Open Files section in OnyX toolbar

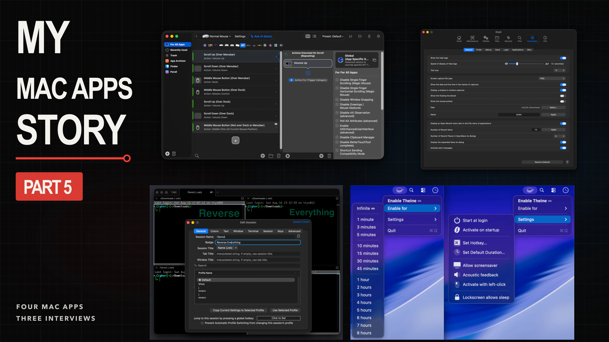click(497, 39)
